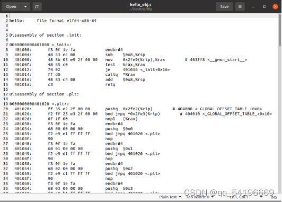Click 'je 401016 <_init+0x16>' instruction
Viewport: 282px width, 202px height.
[138, 69]
